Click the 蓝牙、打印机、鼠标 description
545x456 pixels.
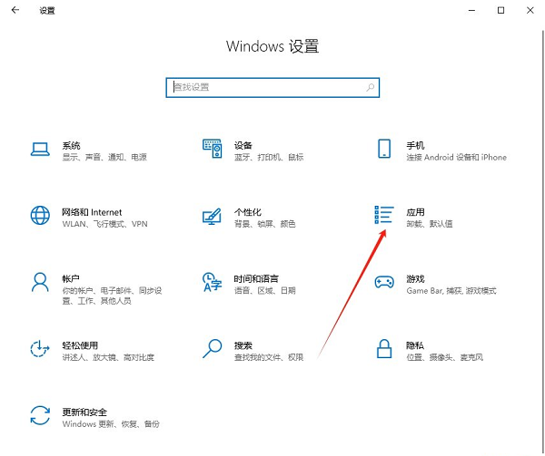click(269, 157)
